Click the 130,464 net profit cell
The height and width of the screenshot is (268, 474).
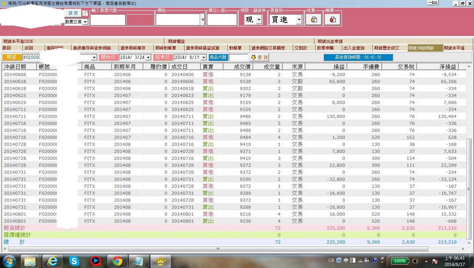coord(437,116)
